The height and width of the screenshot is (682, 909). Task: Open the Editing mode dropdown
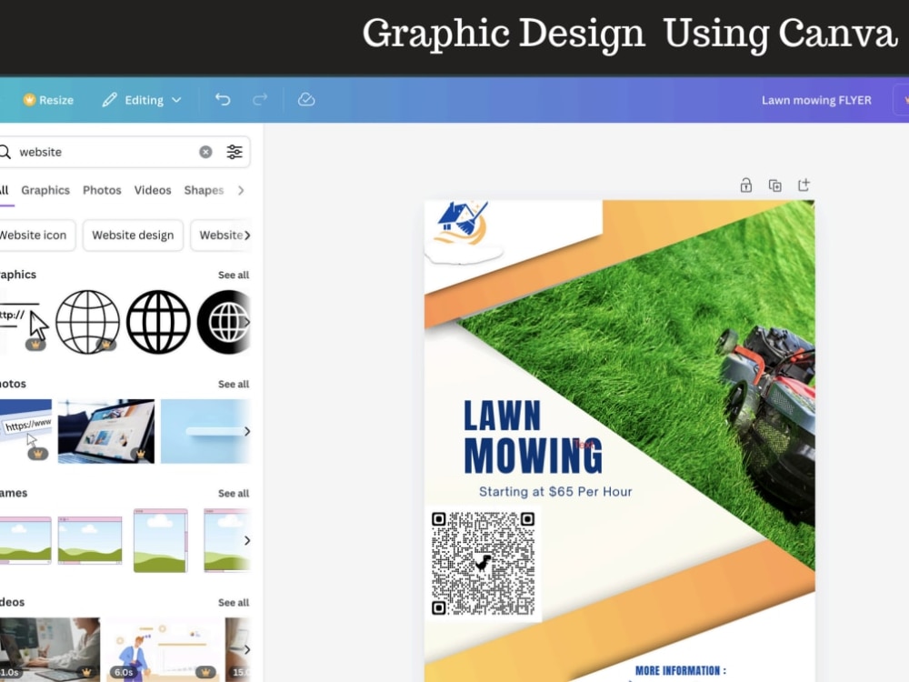(x=142, y=100)
